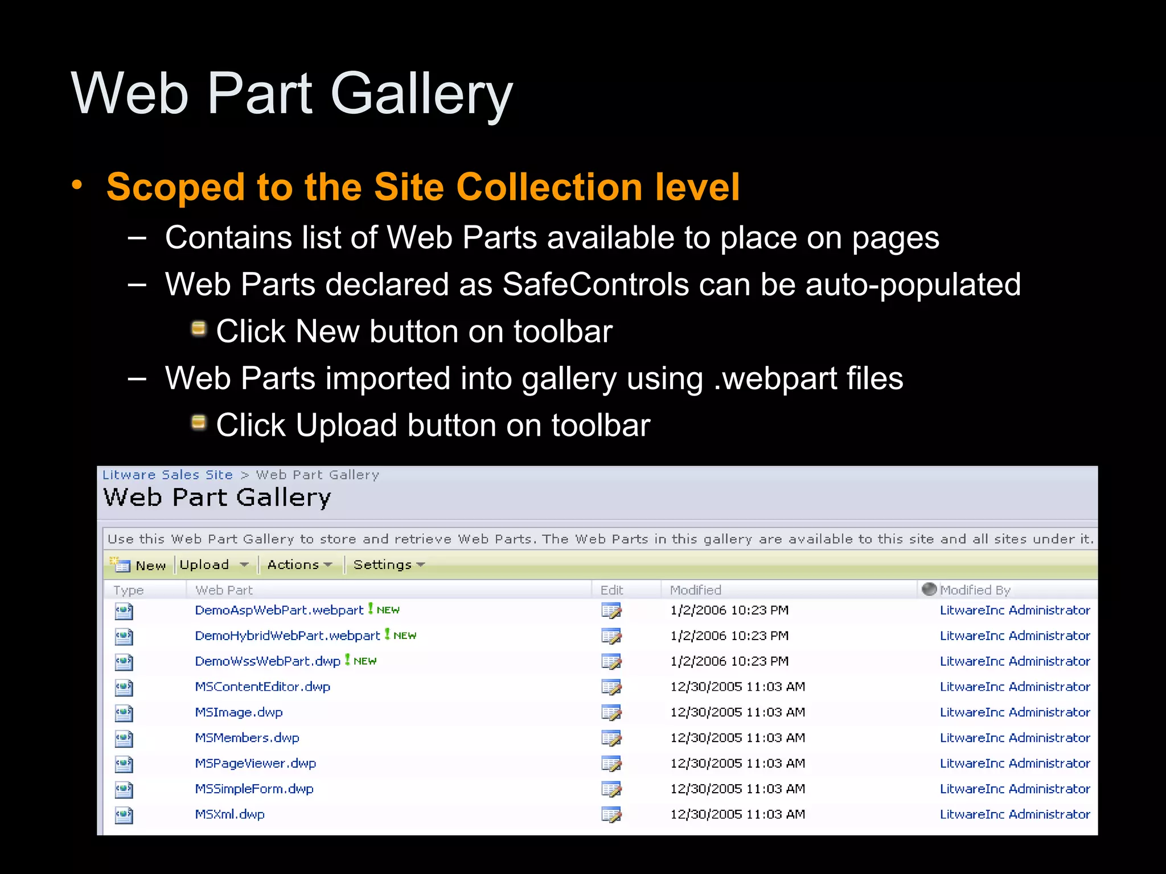Open LitwareInc Administrator link in MSContentEditor row
The width and height of the screenshot is (1166, 874).
1015,687
